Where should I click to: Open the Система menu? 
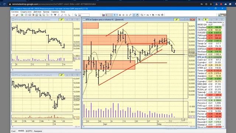pyautogui.click(x=15, y=12)
